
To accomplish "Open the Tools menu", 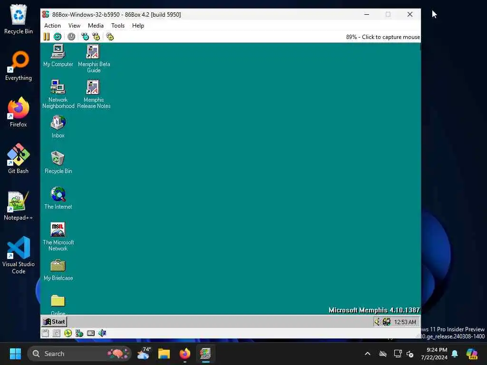I will tap(118, 26).
